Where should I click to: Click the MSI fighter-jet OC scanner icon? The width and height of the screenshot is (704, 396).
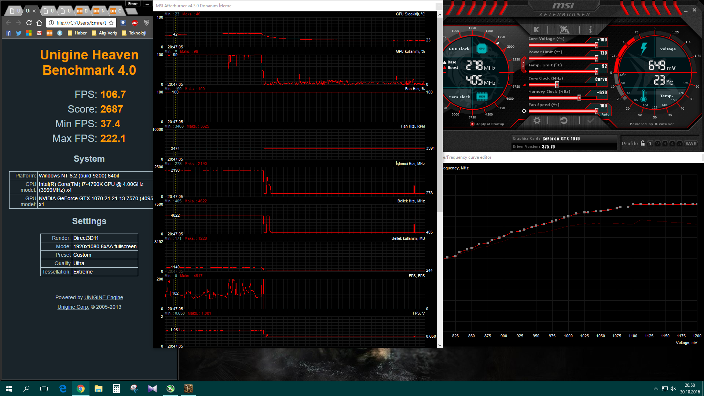(564, 29)
